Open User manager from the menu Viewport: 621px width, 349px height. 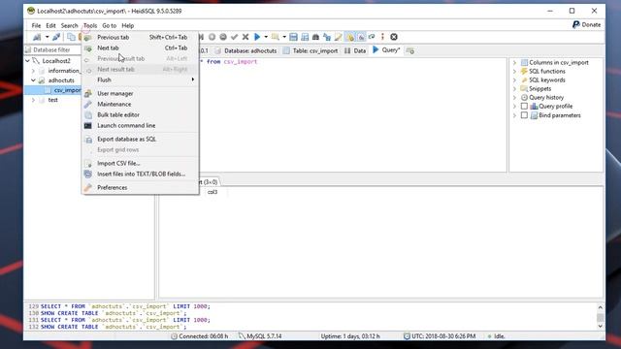140,93
